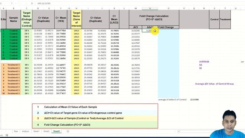245x138 pixels.
Task: Click 'Calculation of Mean Ct Value of Each Sample'
Action: click(x=70, y=107)
